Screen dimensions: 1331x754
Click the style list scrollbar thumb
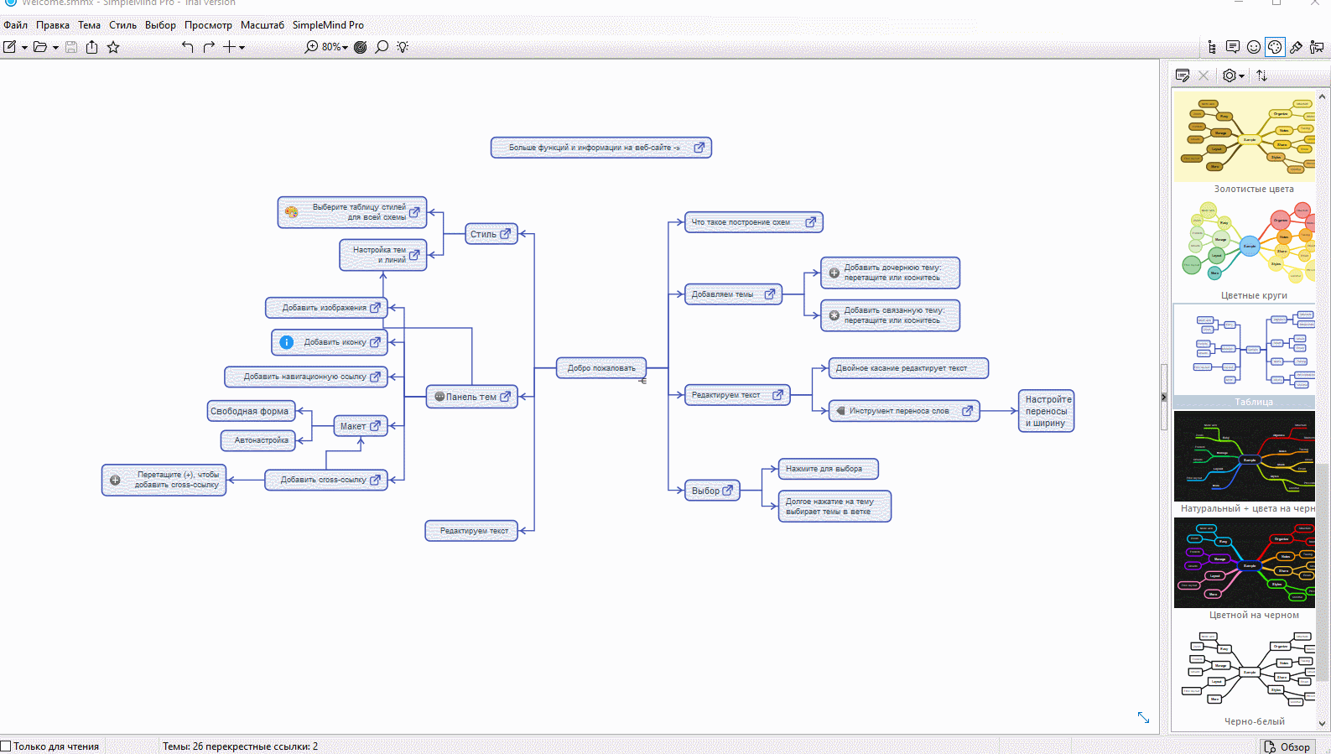click(x=1323, y=570)
